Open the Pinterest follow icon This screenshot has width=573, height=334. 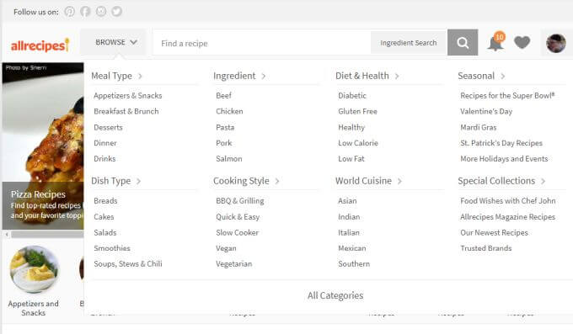pyautogui.click(x=69, y=11)
